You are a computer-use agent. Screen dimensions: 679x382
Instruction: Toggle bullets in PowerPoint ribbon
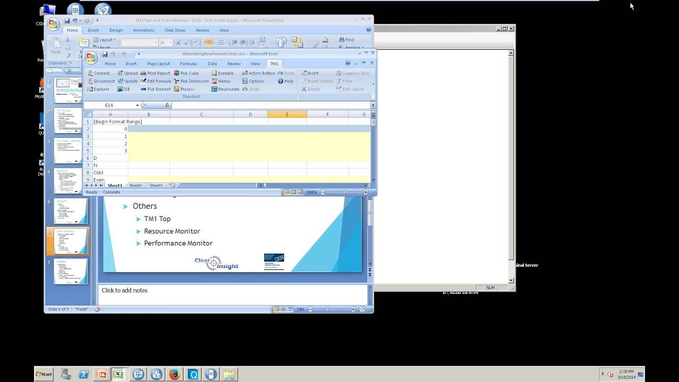[x=208, y=42]
